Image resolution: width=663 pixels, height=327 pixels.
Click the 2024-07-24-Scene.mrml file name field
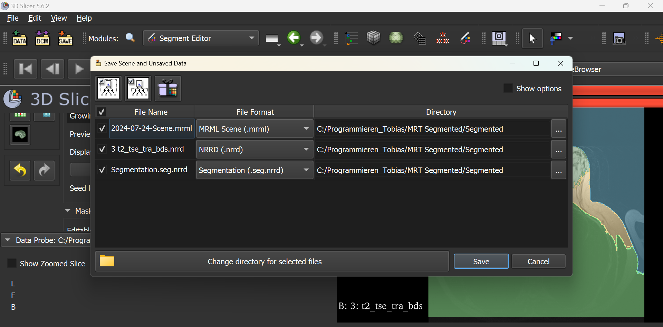(151, 129)
